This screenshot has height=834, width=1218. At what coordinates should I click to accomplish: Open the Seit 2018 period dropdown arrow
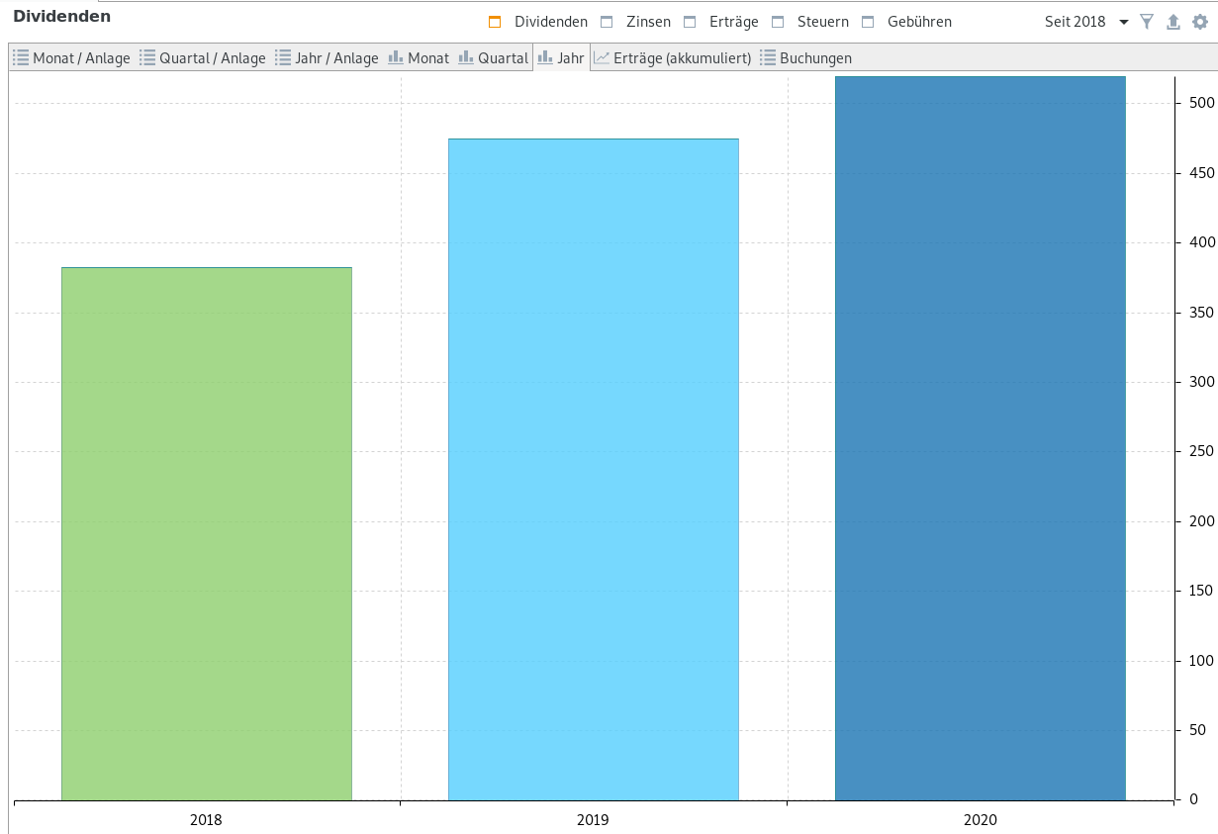[1124, 22]
